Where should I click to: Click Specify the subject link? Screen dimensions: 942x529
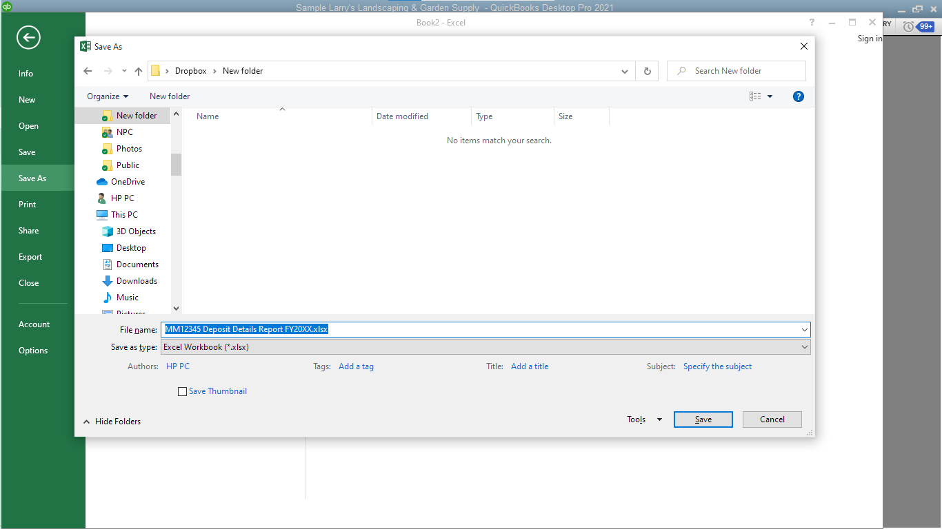click(x=717, y=366)
